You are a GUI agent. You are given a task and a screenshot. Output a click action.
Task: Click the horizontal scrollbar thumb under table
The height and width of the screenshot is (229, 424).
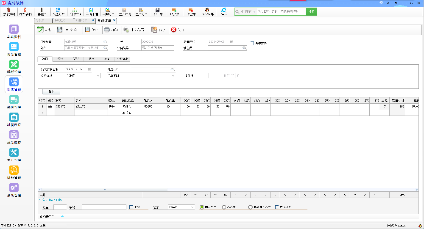[x=104, y=190]
